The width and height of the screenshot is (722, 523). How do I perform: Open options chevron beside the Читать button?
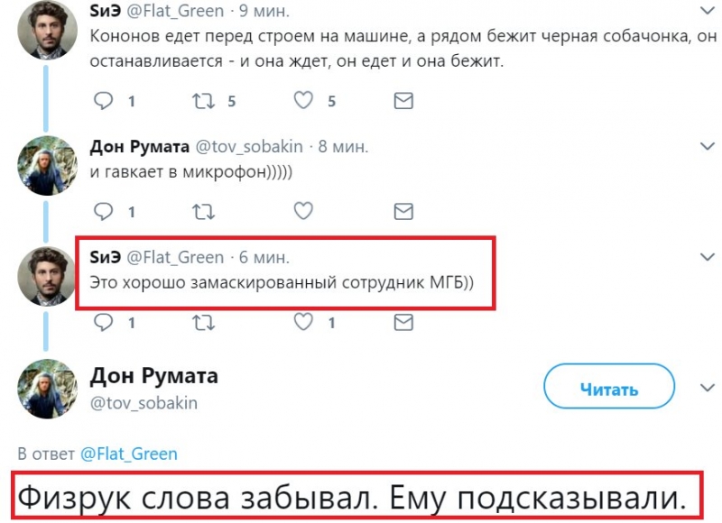point(708,387)
